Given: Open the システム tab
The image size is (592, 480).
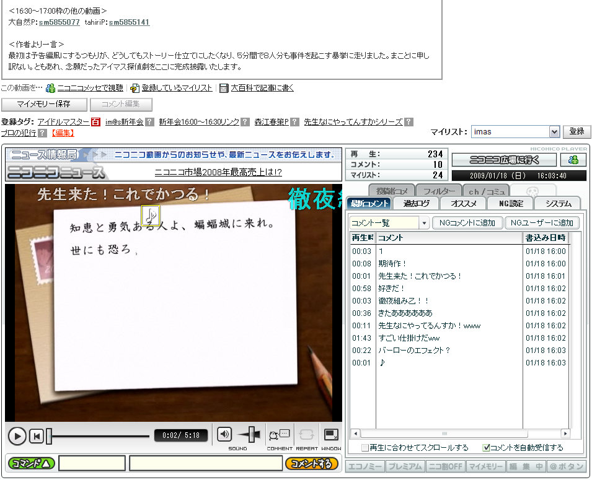Looking at the screenshot, I should [x=558, y=204].
